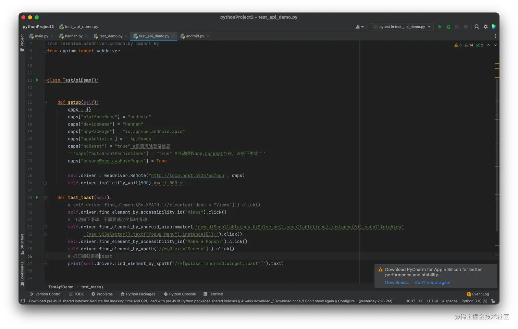Open the Terminal tool window
518x329 pixels.
[213, 294]
